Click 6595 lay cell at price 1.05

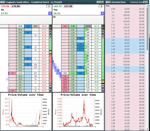click(x=65, y=88)
